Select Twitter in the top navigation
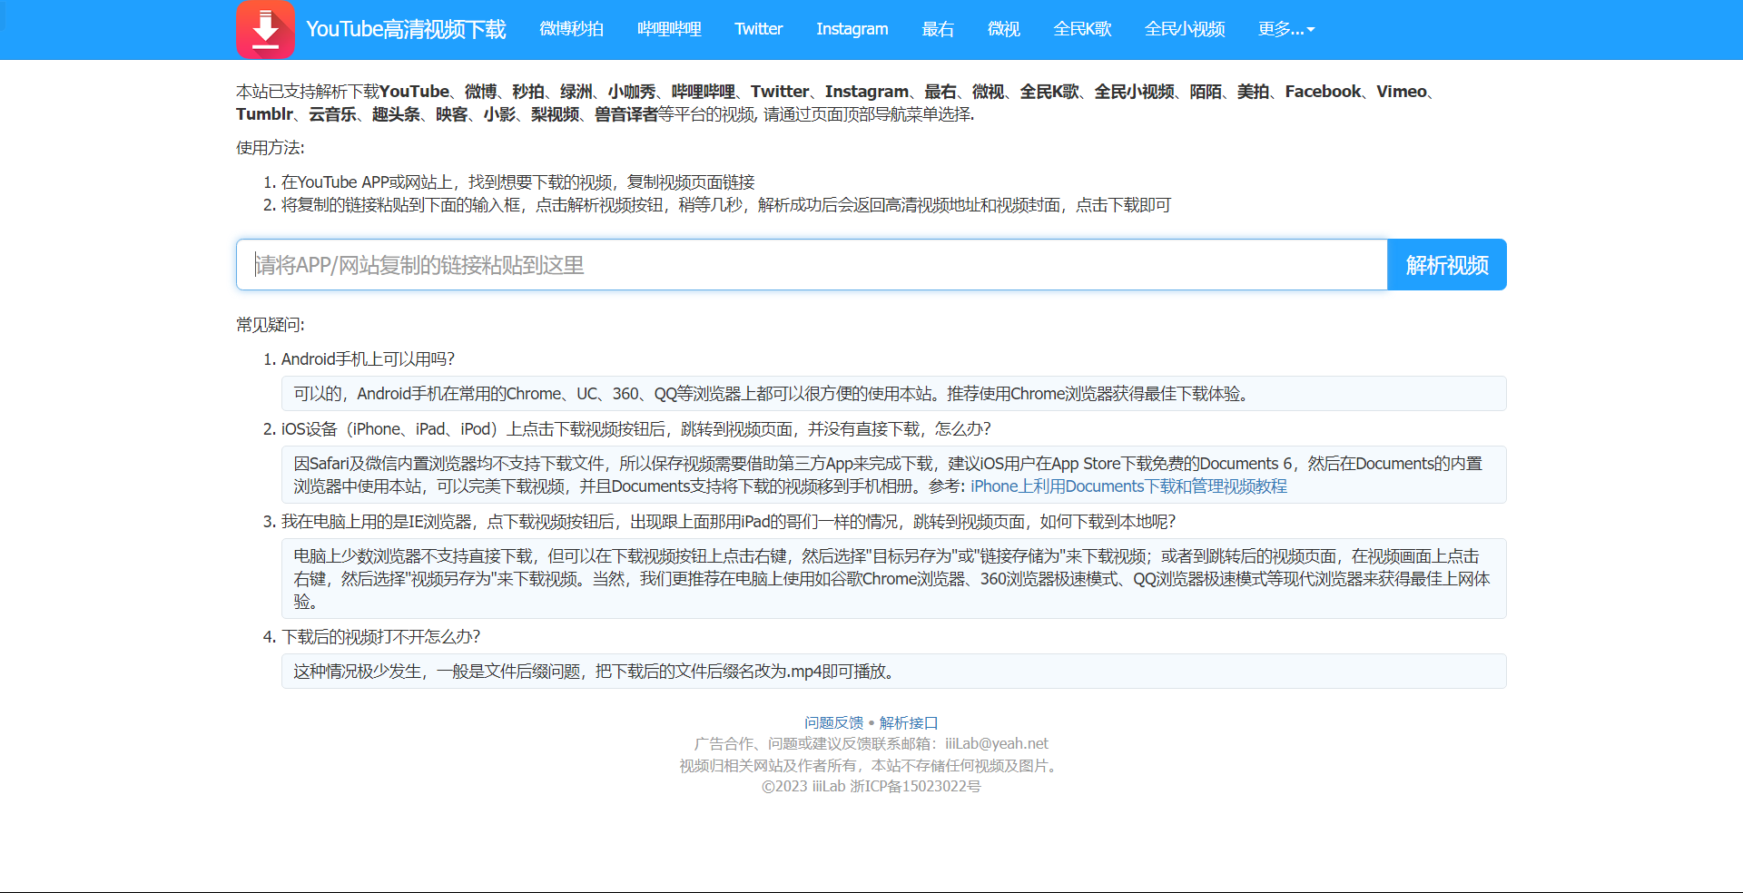The image size is (1743, 893). [x=758, y=29]
